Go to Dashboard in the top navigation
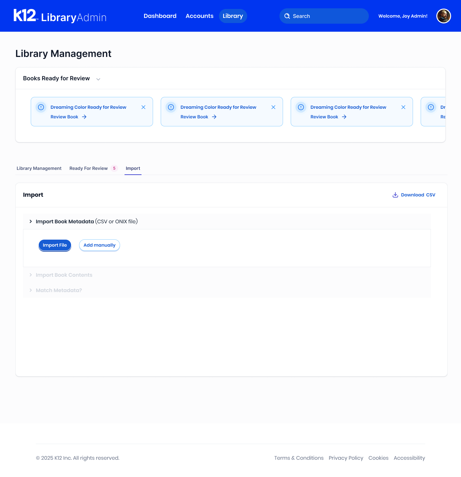 160,16
